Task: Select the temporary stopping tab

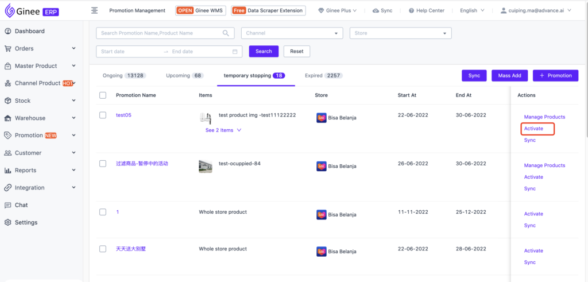Action: pyautogui.click(x=254, y=75)
